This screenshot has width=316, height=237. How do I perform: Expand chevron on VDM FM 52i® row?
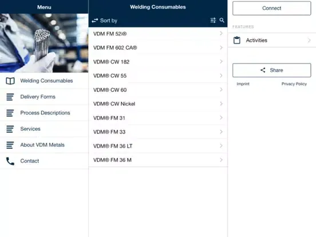click(x=221, y=33)
